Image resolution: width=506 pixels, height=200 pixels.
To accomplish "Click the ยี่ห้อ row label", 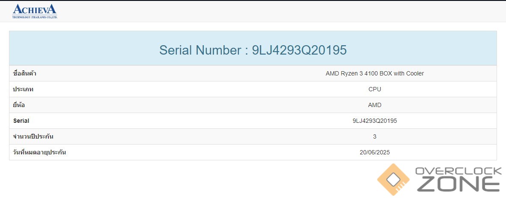I will (x=20, y=105).
